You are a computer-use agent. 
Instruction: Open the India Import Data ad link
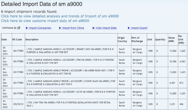(x=105, y=28)
